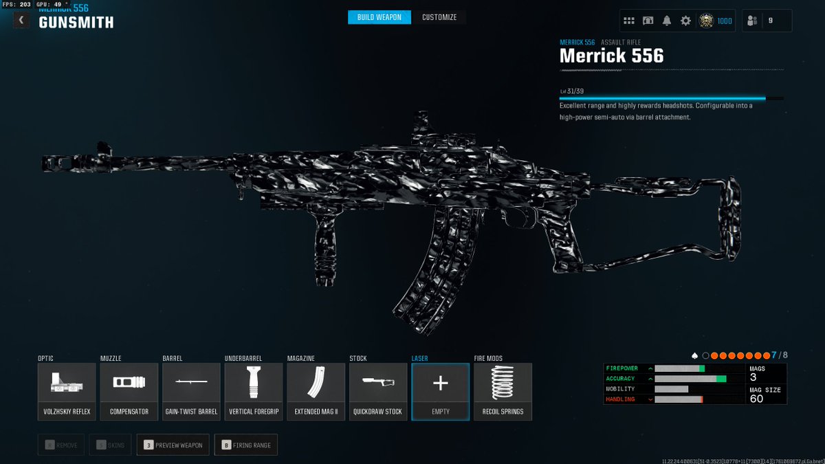Open notifications bell icon
The height and width of the screenshot is (464, 825).
tap(666, 21)
